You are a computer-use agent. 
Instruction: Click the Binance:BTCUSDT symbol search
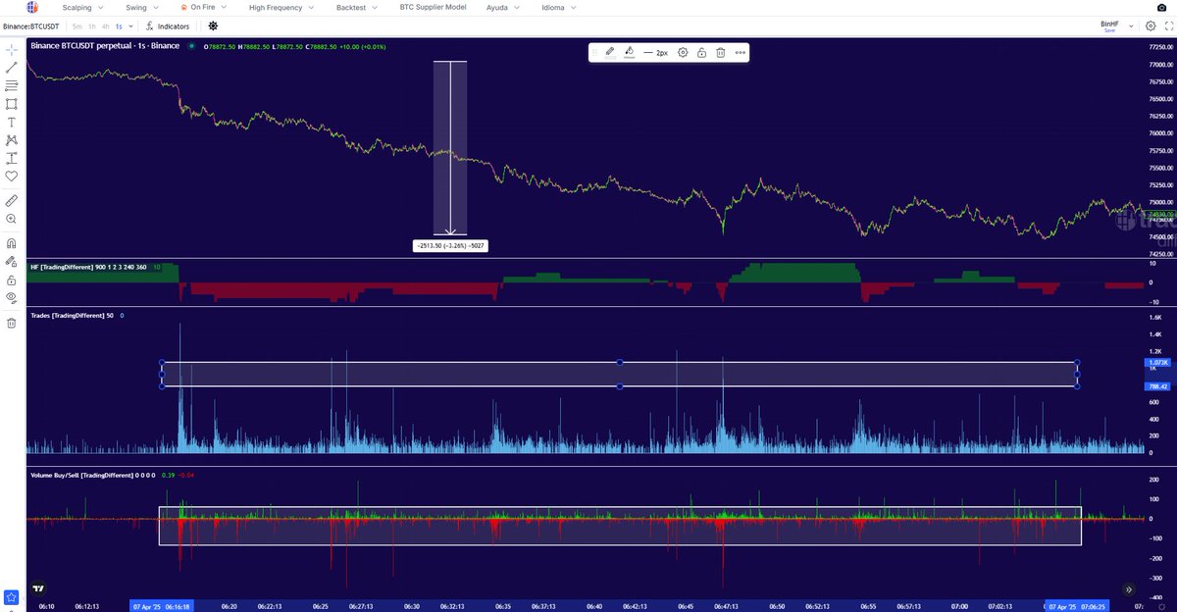pos(31,26)
